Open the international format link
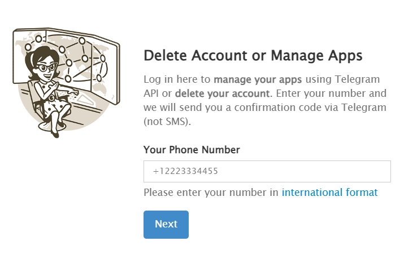 coord(329,193)
